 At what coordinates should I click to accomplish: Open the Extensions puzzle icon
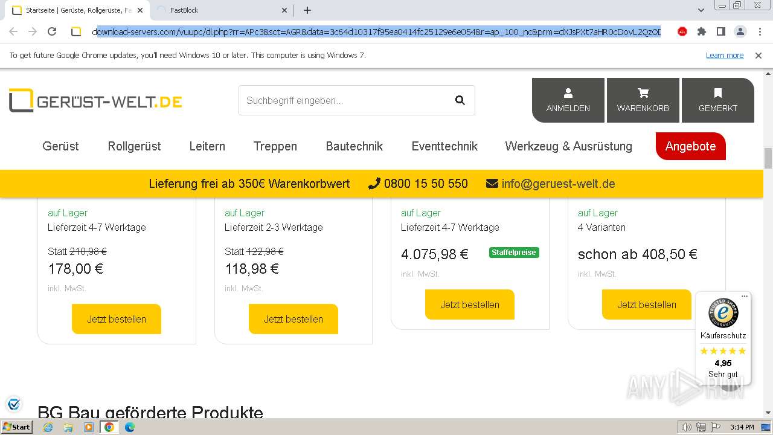701,31
